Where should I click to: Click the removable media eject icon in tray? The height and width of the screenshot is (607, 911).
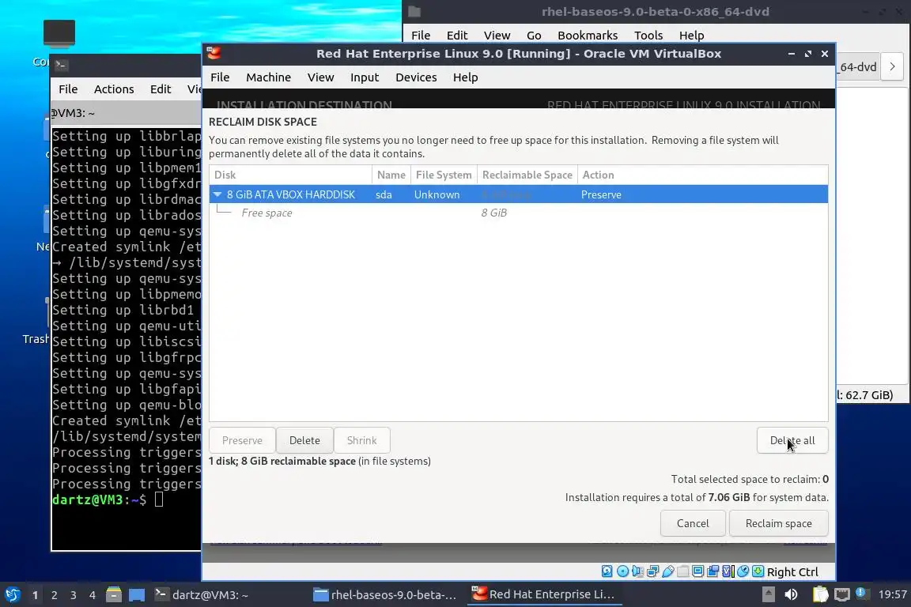click(769, 594)
